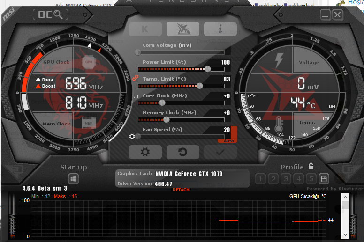This screenshot has height=242, width=364.
Task: Click the lightning bolt voltage icon
Action: 279,61
